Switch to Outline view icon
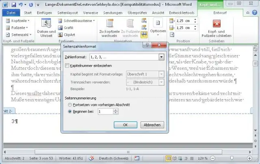 tap(186, 158)
